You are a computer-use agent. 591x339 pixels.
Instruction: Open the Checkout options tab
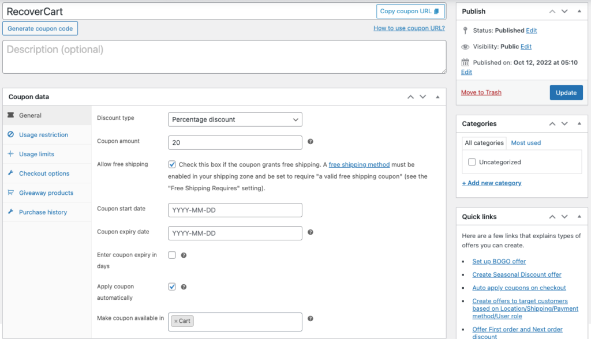[47, 174]
